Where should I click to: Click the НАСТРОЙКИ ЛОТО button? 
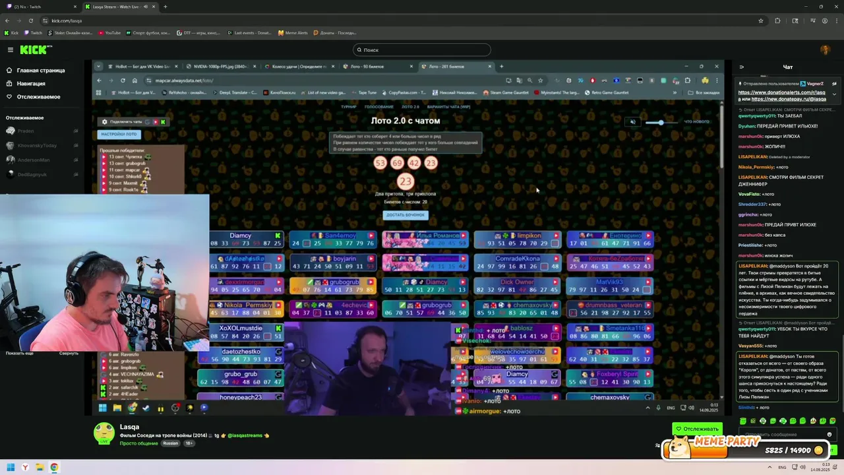coord(119,134)
